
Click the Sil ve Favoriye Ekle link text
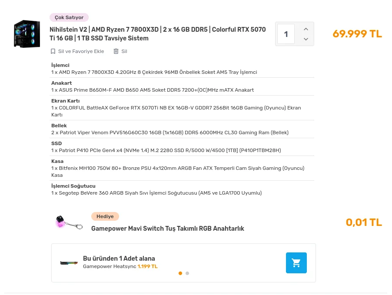(x=81, y=51)
